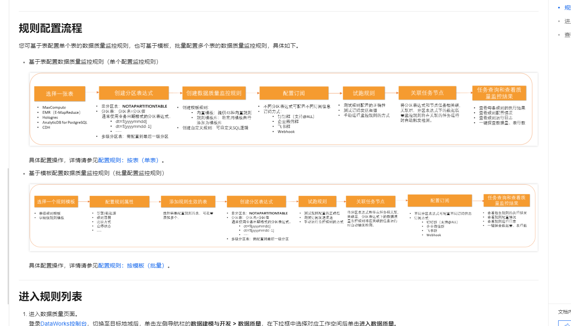Click 手动运行监控规则的方式 in first flowchart
Image resolution: width=571 pixels, height=326 pixels.
[x=366, y=115]
